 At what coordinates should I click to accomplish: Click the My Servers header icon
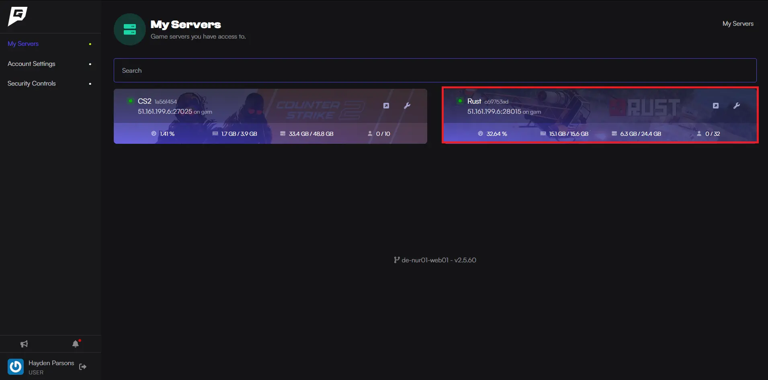click(x=129, y=29)
